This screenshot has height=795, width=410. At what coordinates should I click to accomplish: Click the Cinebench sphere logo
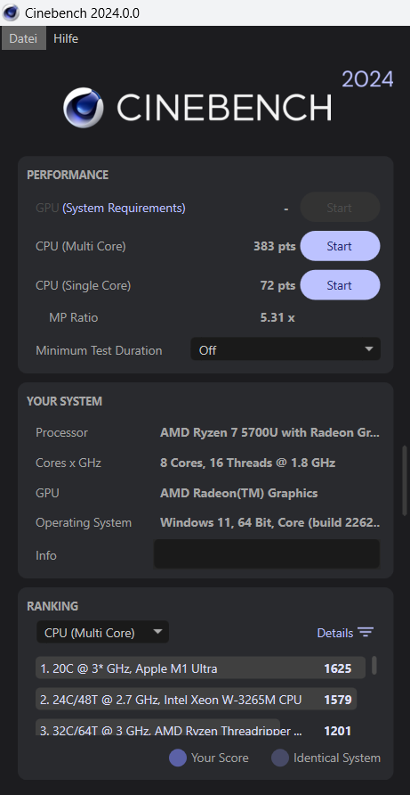coord(84,108)
